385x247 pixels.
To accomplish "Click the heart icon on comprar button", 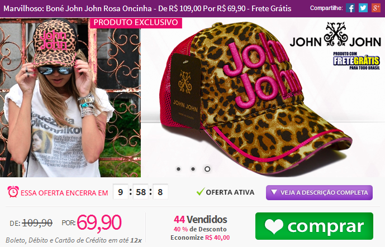I will (274, 226).
